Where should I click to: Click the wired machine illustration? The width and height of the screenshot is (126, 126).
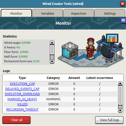(x=70, y=51)
